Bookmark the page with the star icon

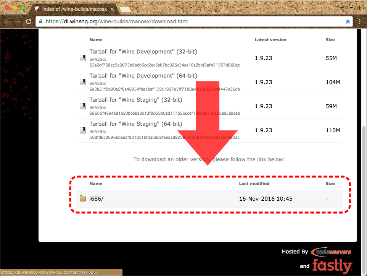tap(348, 21)
